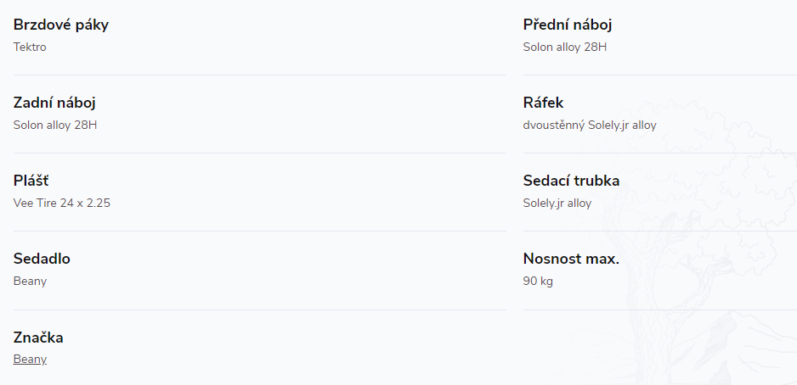Image resolution: width=797 pixels, height=385 pixels.
Task: Select the Ráfek heading
Action: (543, 103)
